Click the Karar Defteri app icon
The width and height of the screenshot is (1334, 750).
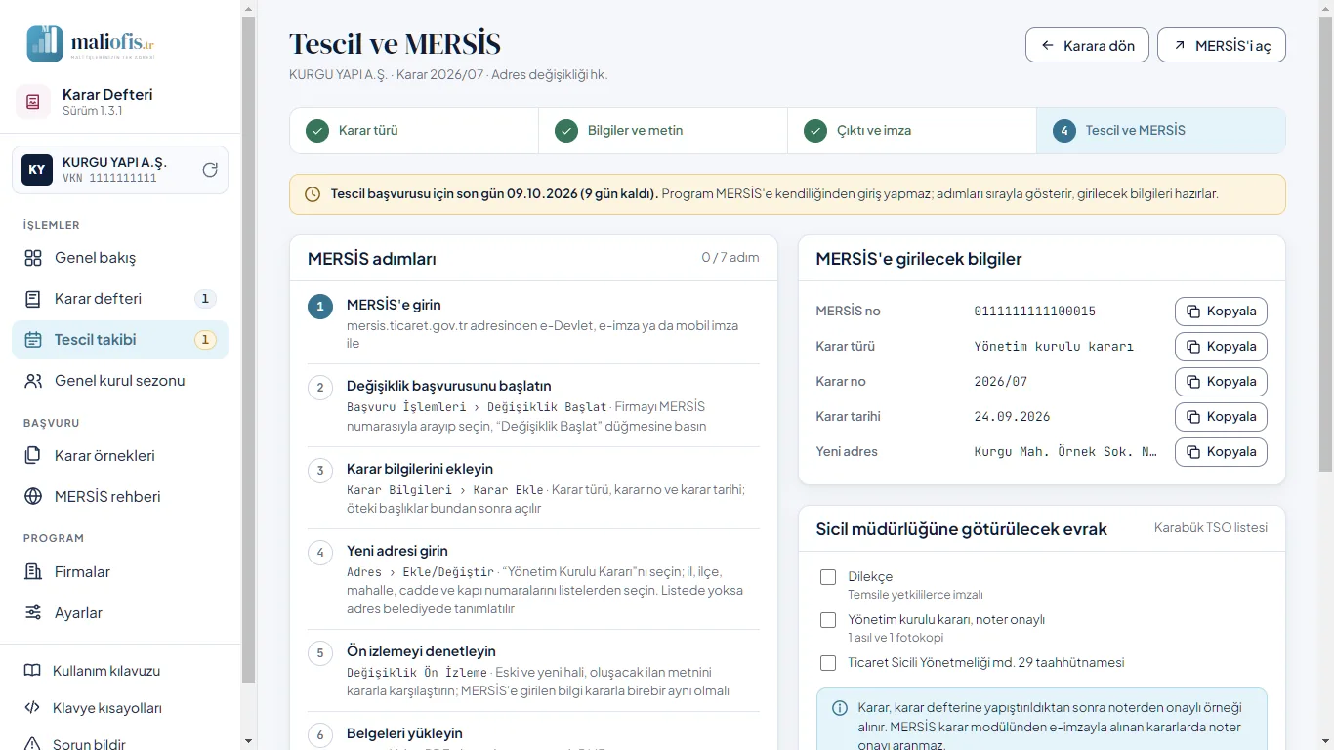tap(33, 102)
